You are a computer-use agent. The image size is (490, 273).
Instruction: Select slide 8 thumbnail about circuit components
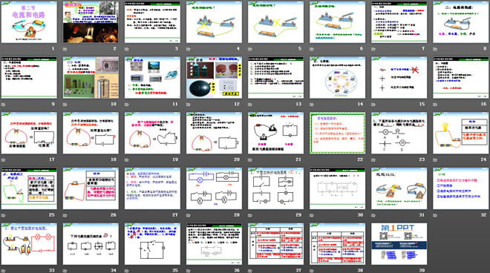460,22
